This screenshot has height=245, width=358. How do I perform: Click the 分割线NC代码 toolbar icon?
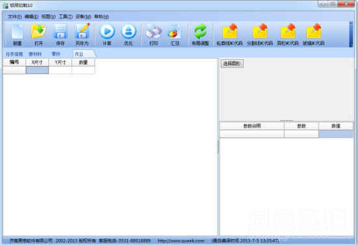click(x=260, y=35)
